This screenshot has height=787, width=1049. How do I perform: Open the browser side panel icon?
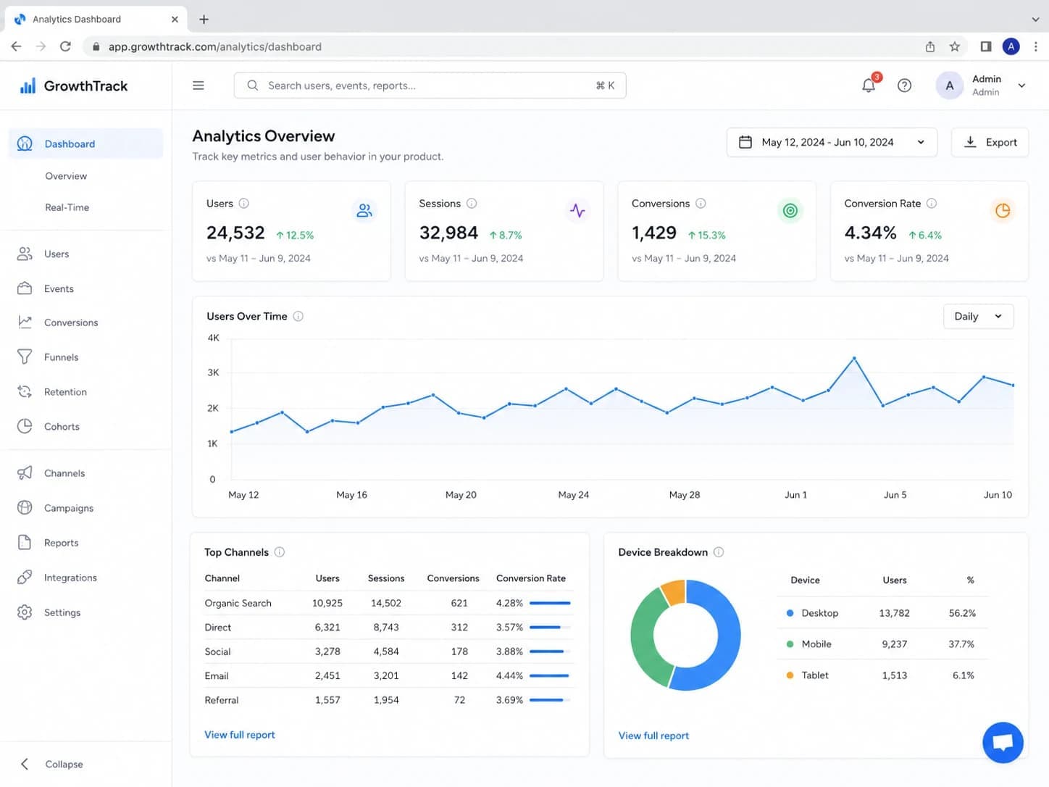pos(986,46)
